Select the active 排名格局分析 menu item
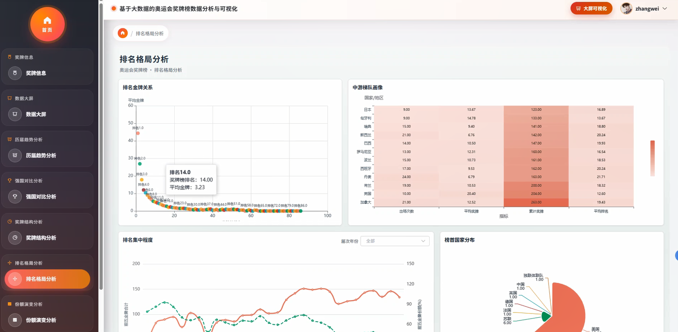 tap(47, 279)
